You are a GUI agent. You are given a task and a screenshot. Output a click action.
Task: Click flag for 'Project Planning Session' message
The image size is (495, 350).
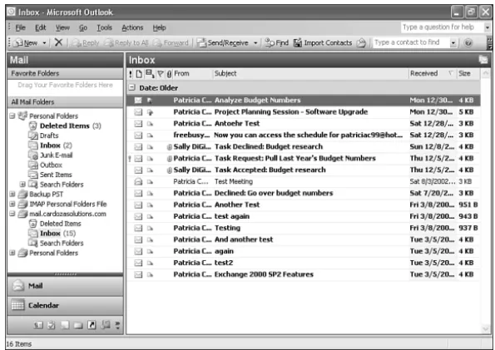click(150, 112)
